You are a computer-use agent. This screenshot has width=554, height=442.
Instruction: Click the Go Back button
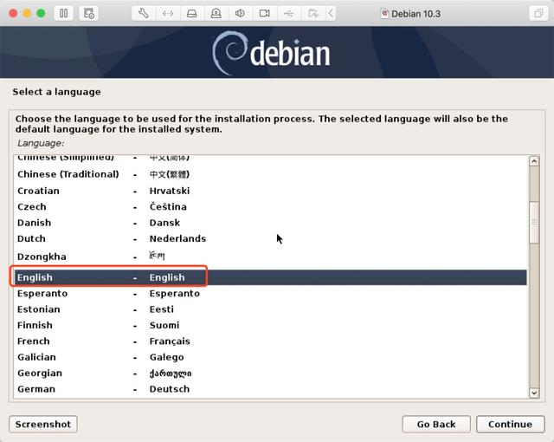coord(436,424)
